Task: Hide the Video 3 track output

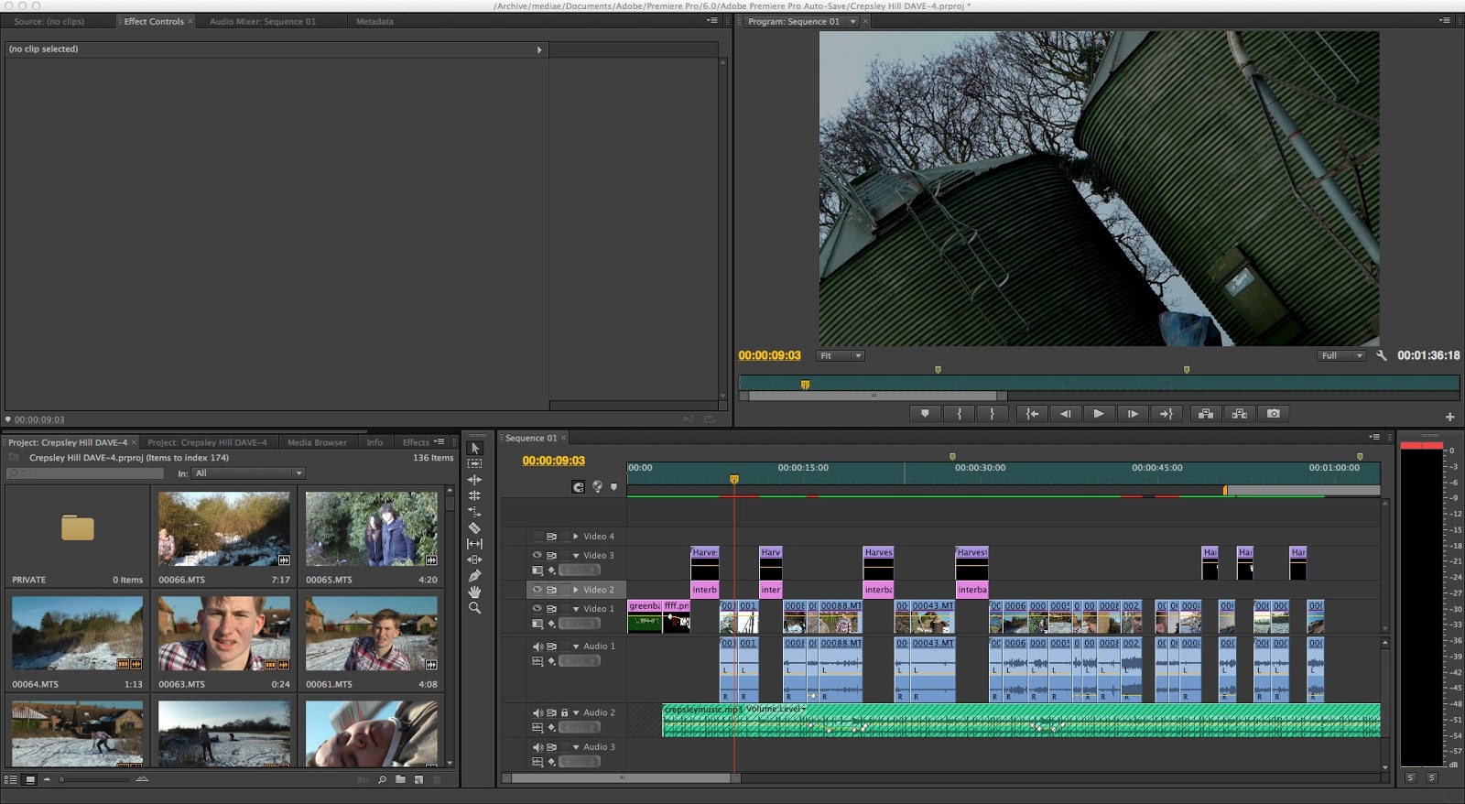Action: pos(537,555)
